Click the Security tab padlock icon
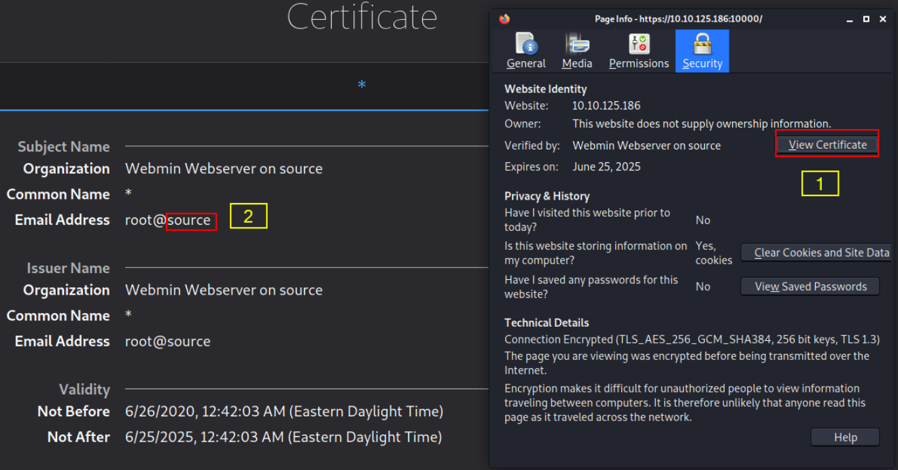 point(702,43)
